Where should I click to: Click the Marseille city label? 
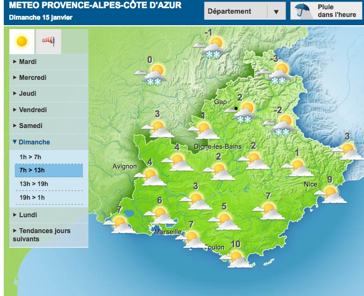(x=168, y=232)
